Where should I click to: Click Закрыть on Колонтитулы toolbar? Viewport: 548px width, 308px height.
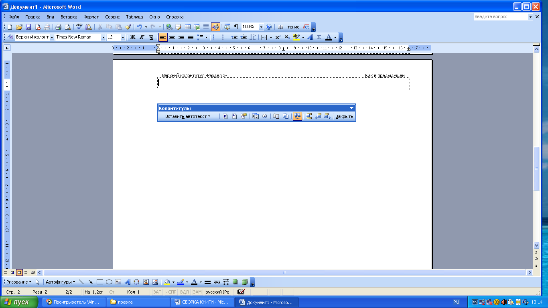(x=344, y=116)
